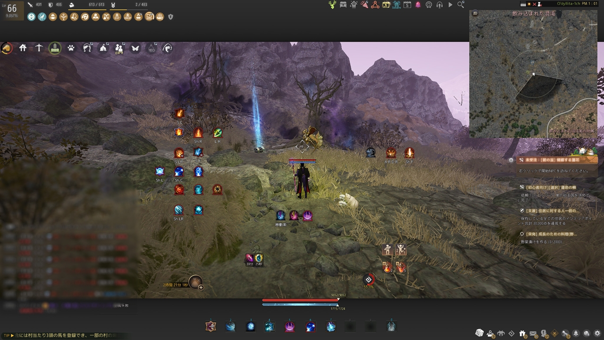Click the flask with gear icon
Screen dimensions: 604x340
tap(151, 48)
